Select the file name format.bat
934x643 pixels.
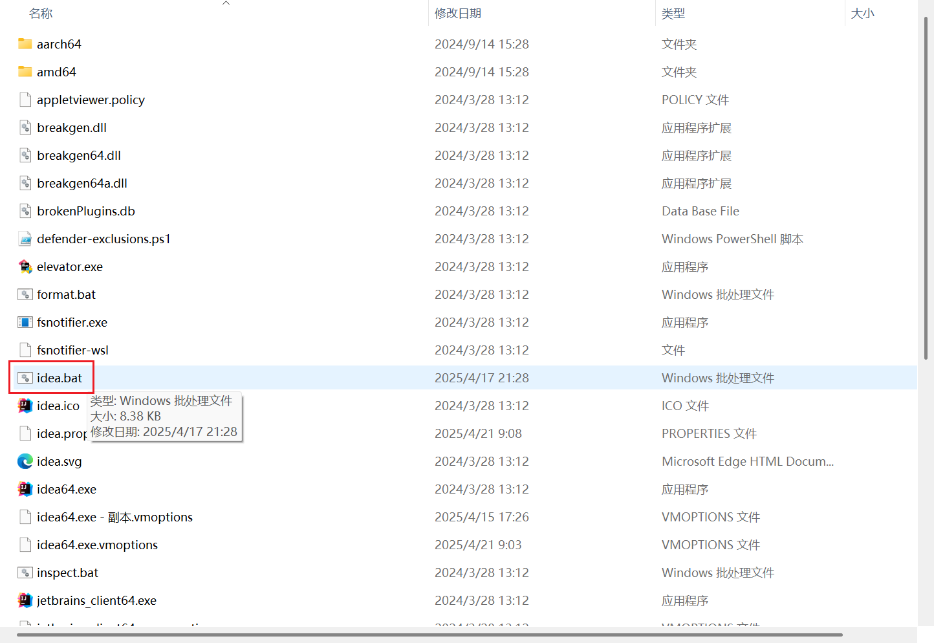pyautogui.click(x=66, y=294)
